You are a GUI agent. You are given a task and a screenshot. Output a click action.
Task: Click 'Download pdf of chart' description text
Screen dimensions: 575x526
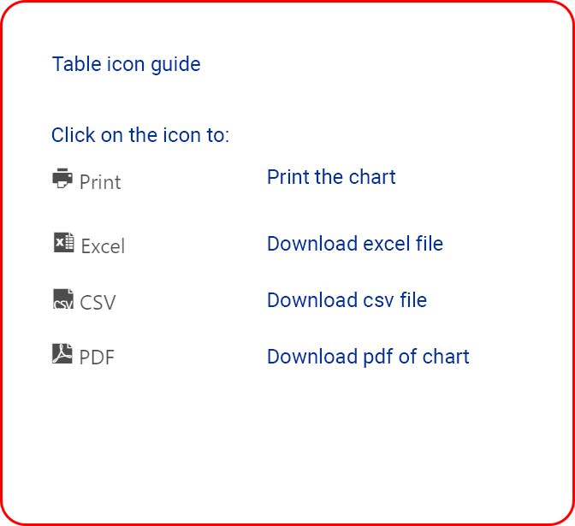pos(368,357)
